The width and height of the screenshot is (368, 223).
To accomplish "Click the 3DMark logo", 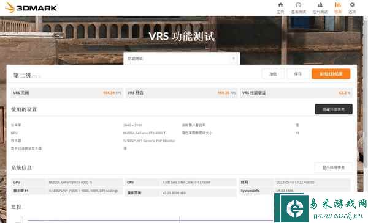I will coord(31,7).
